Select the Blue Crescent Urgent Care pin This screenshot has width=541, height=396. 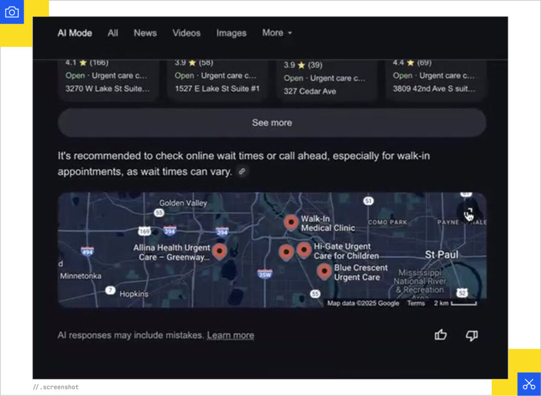point(324,272)
